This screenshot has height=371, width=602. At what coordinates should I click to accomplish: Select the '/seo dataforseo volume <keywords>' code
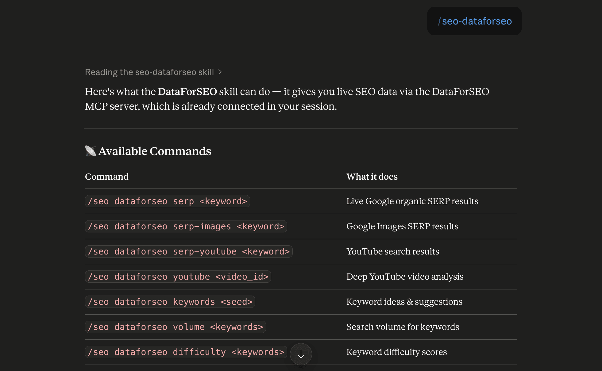(x=176, y=327)
